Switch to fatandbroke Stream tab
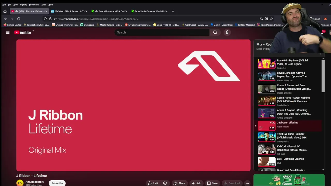331x186 pixels. pyautogui.click(x=149, y=11)
